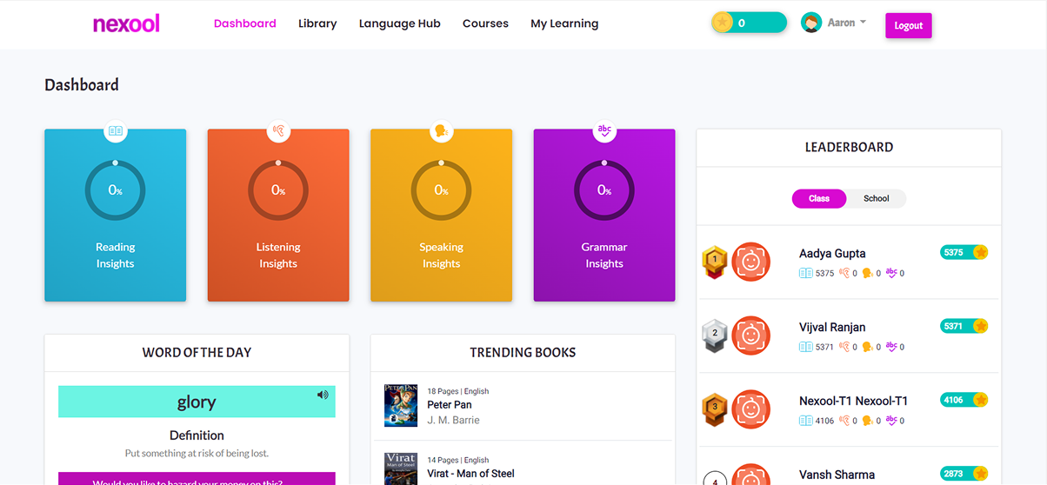
Task: Click the abc icon above Grammar Insights
Action: point(604,131)
